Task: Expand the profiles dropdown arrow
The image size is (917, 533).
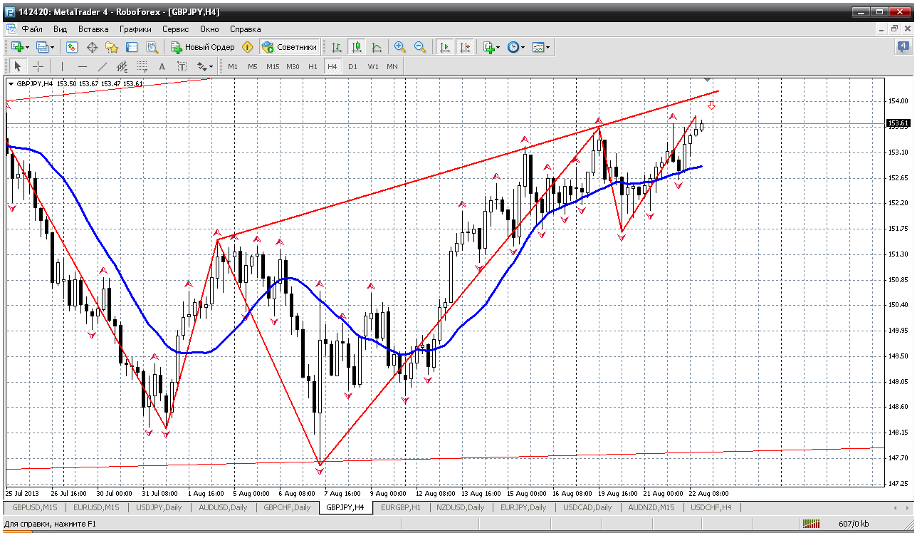Action: coord(53,47)
